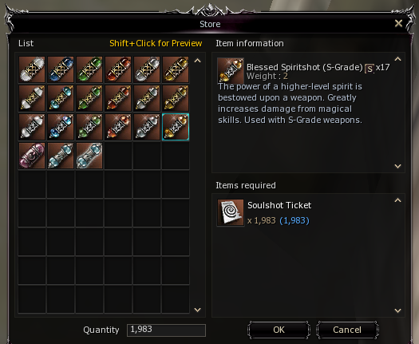Focus the Quantity input field
The image size is (419, 344).
click(166, 330)
